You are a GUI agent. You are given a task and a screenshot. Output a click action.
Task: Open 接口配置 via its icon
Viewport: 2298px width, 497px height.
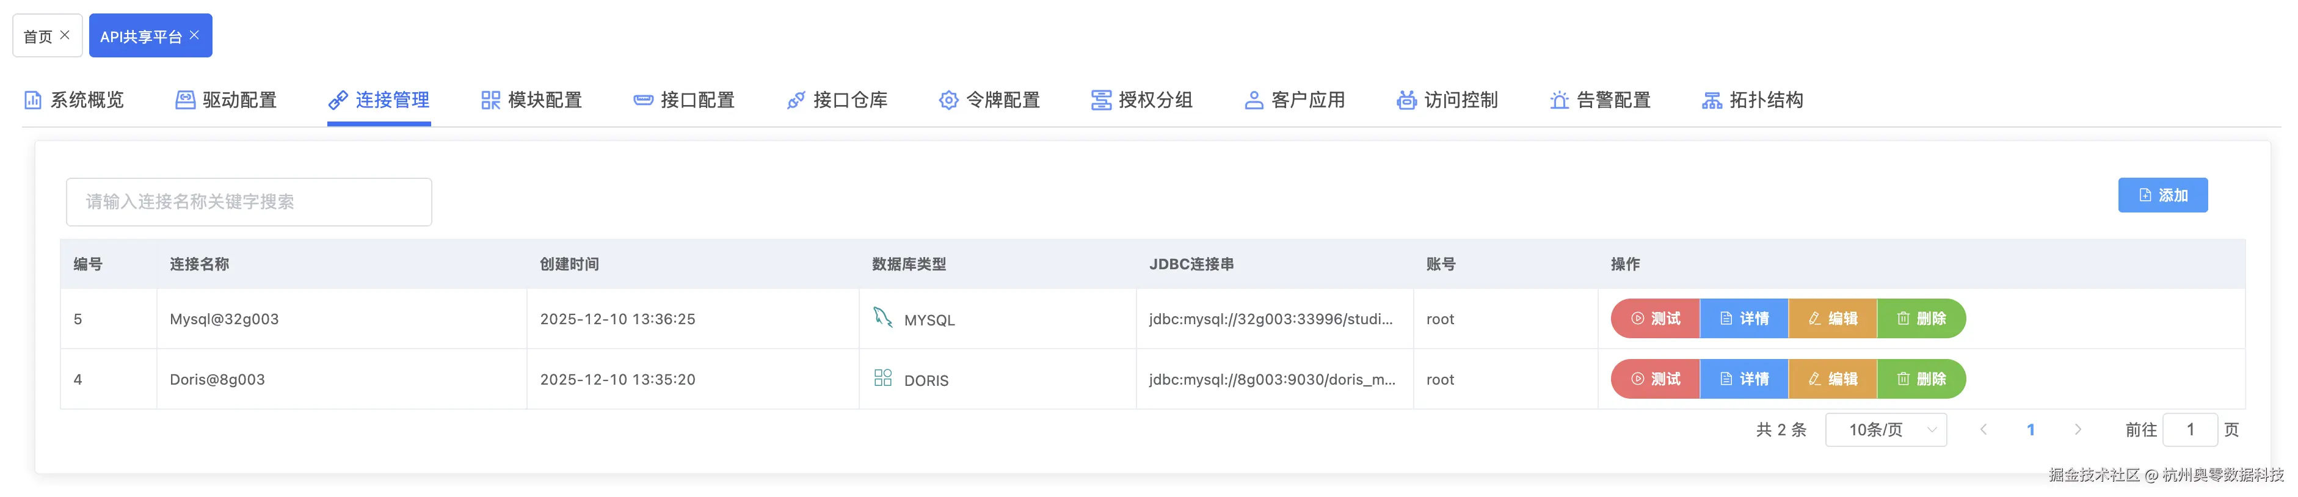(643, 100)
